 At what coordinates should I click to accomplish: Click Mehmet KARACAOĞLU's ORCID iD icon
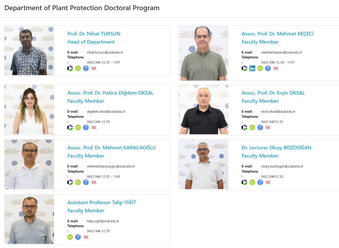78,182
